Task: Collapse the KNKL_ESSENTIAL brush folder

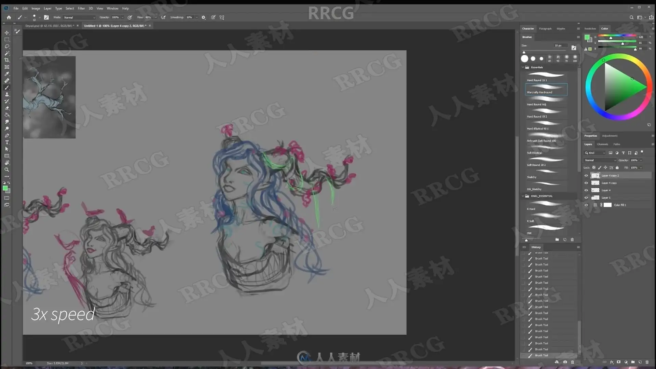Action: coord(523,196)
